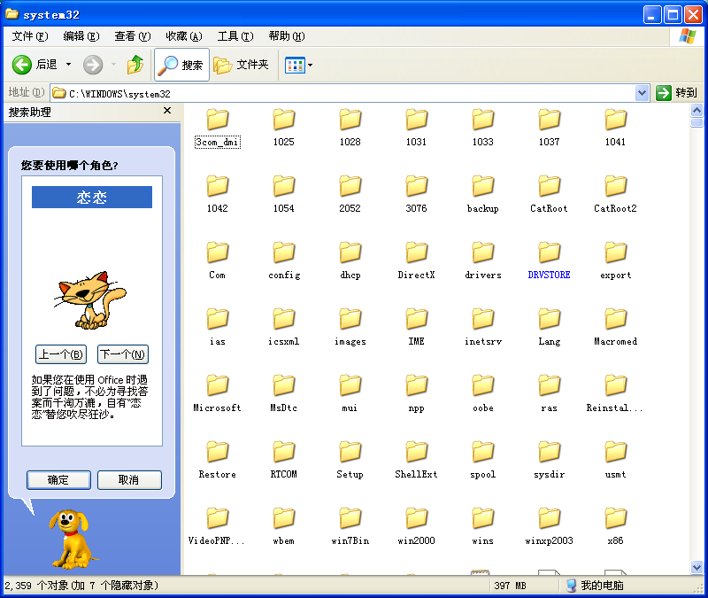
Task: Click the green Go (转到) button
Action: 676,93
